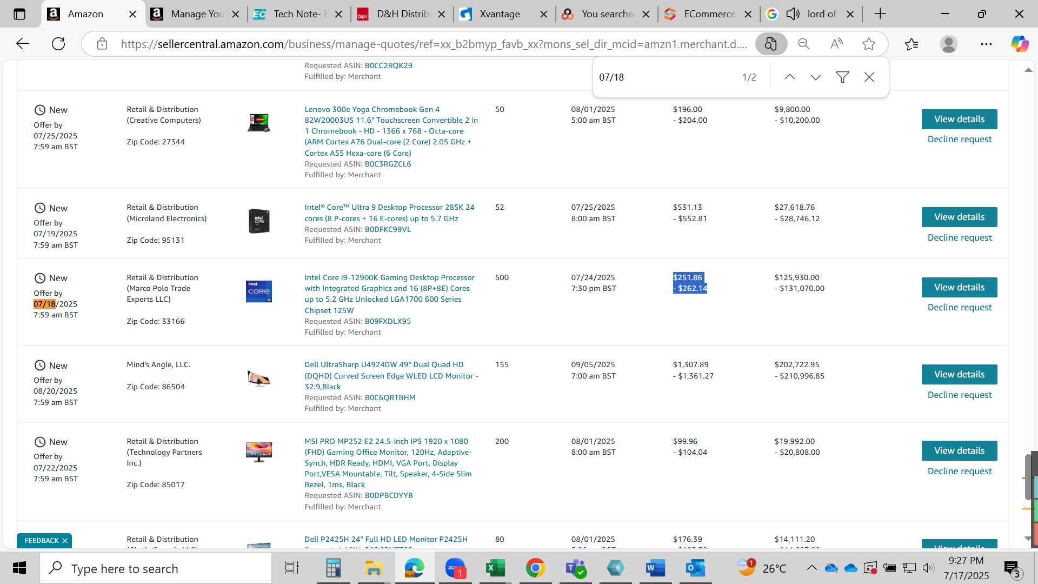
Task: Click the zoom magnifier icon in address bar
Action: click(804, 44)
